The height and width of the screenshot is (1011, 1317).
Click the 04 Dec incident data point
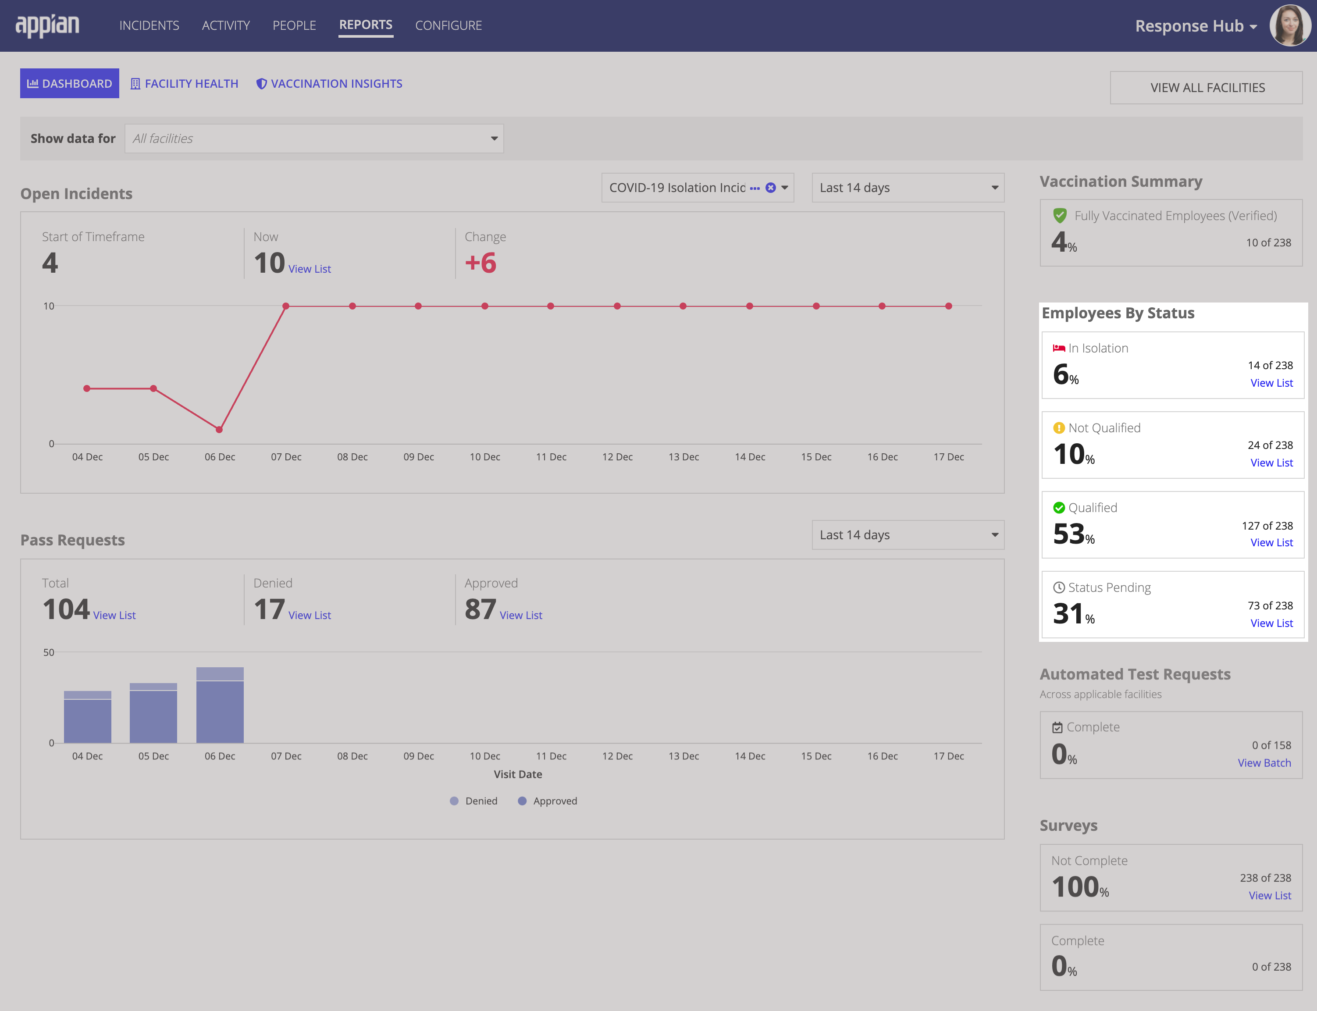(x=87, y=389)
